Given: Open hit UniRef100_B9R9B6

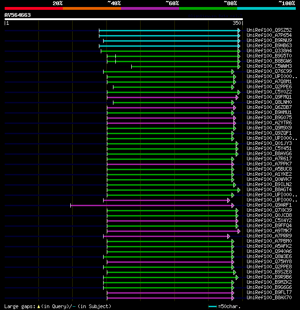Looking at the screenshot, I should point(269,277).
